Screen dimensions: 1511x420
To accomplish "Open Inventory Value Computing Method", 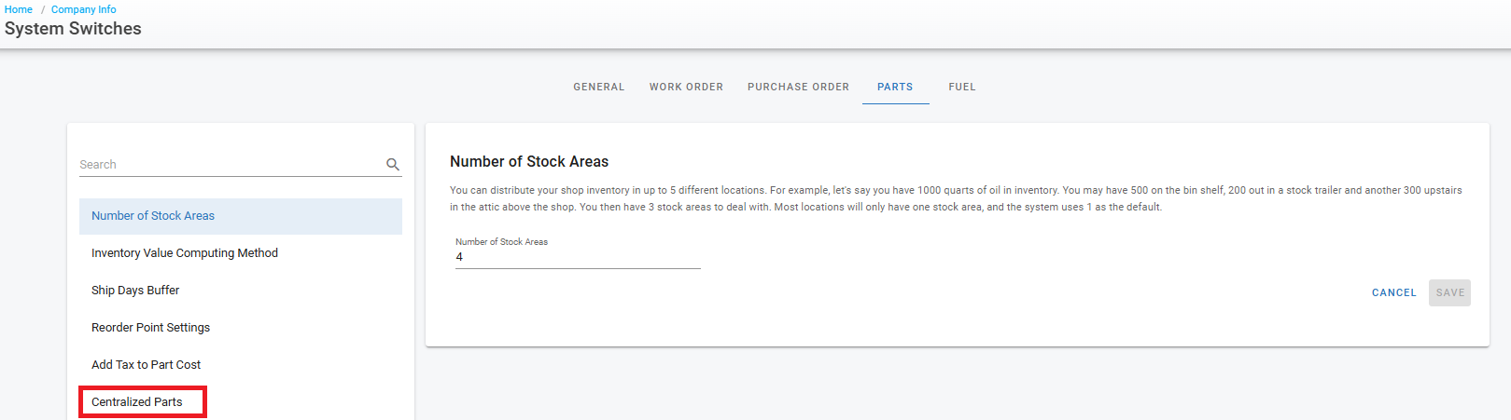I will point(185,253).
